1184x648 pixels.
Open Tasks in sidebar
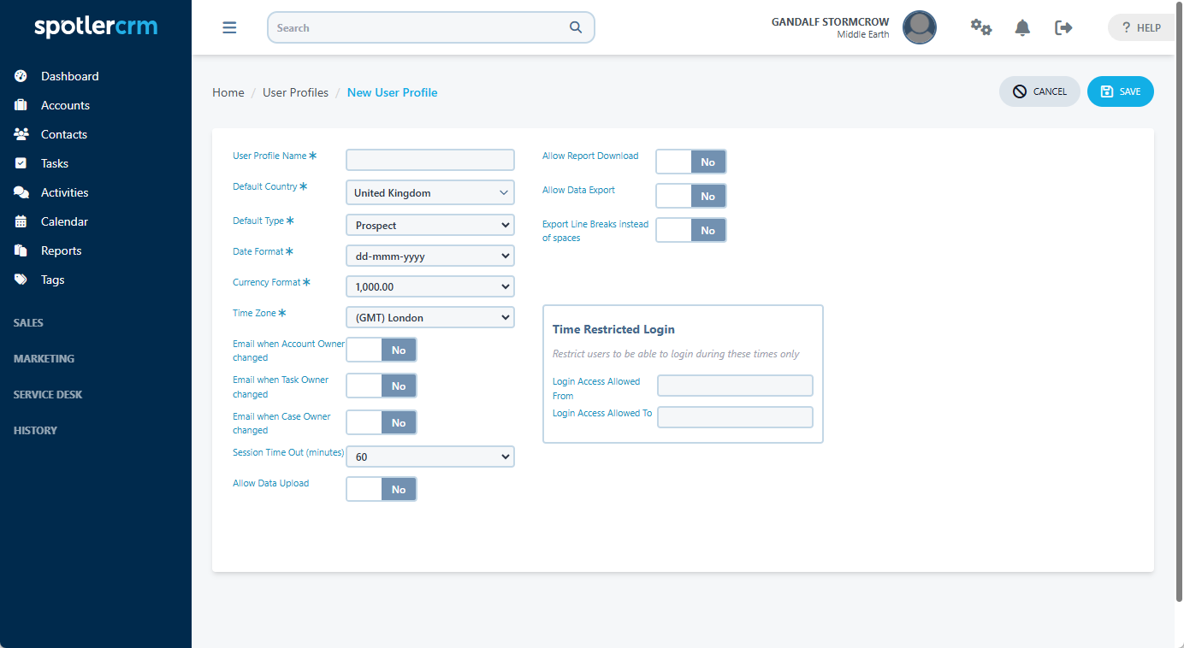55,163
